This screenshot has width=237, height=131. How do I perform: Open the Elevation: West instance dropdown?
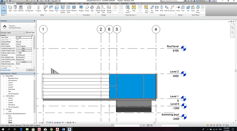(12, 33)
